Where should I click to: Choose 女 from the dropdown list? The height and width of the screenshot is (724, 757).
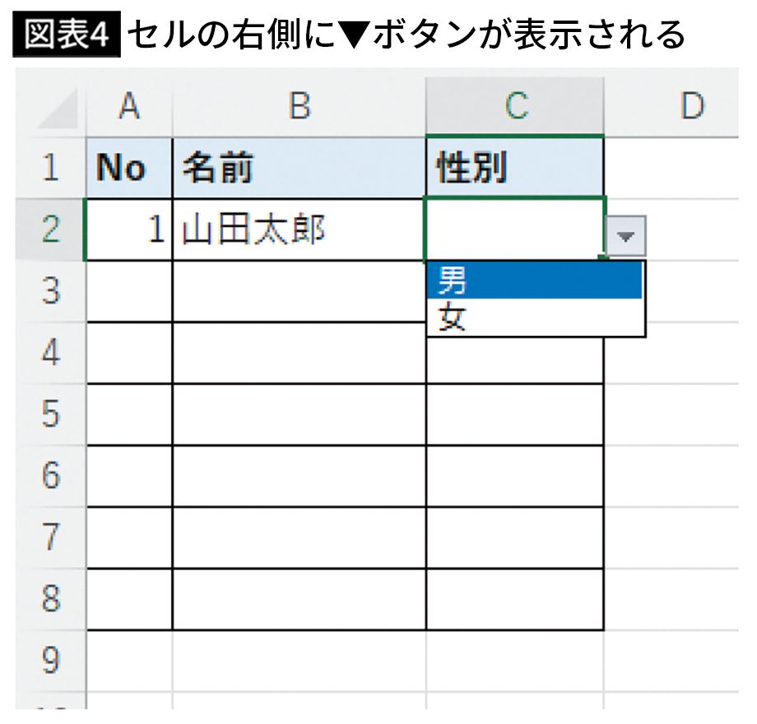534,318
